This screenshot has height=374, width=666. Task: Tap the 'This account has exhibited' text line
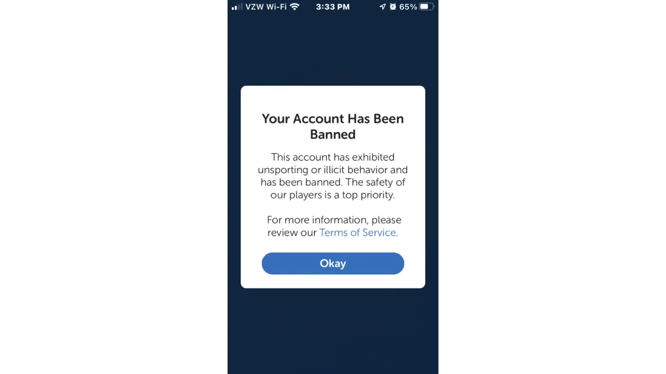pos(333,157)
